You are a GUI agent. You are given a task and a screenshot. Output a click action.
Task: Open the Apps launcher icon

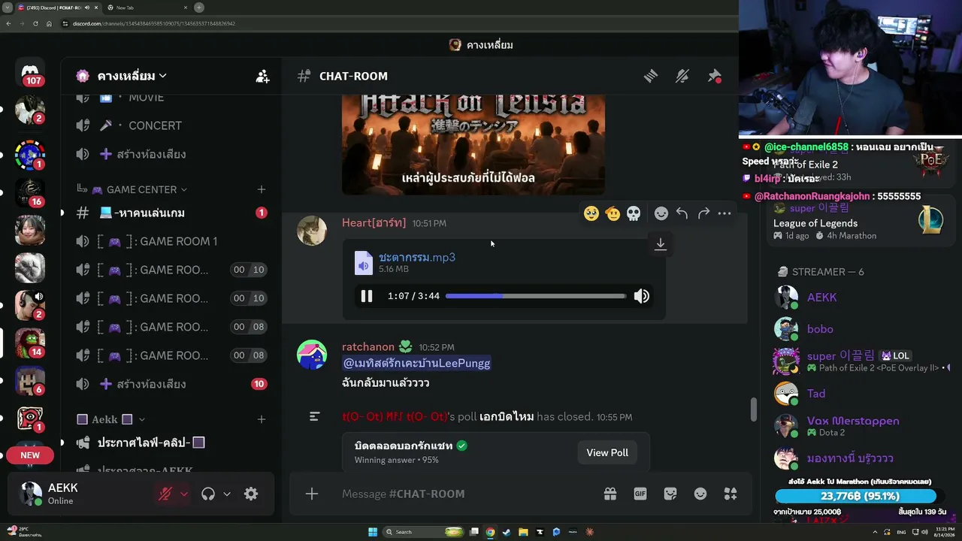click(x=731, y=494)
